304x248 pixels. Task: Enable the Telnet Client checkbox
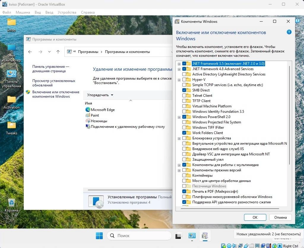coord(184,96)
